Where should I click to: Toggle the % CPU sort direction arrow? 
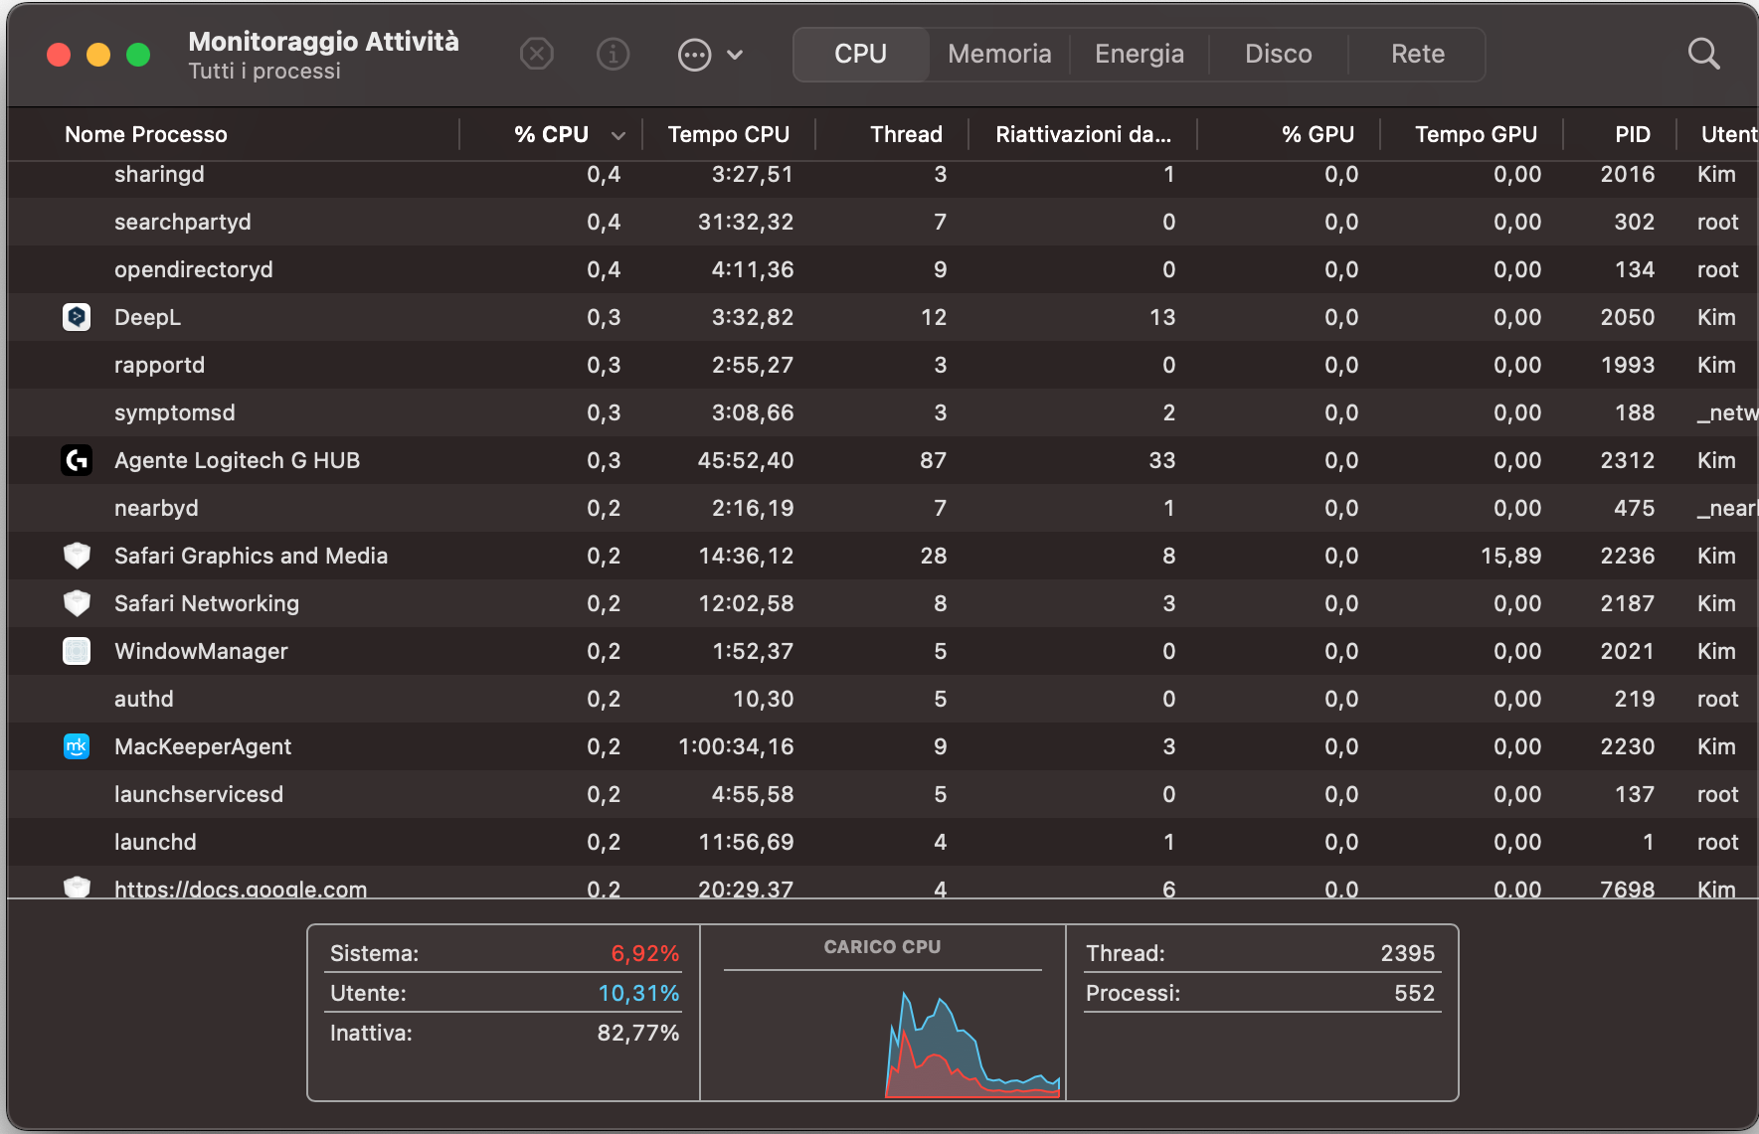coord(618,135)
